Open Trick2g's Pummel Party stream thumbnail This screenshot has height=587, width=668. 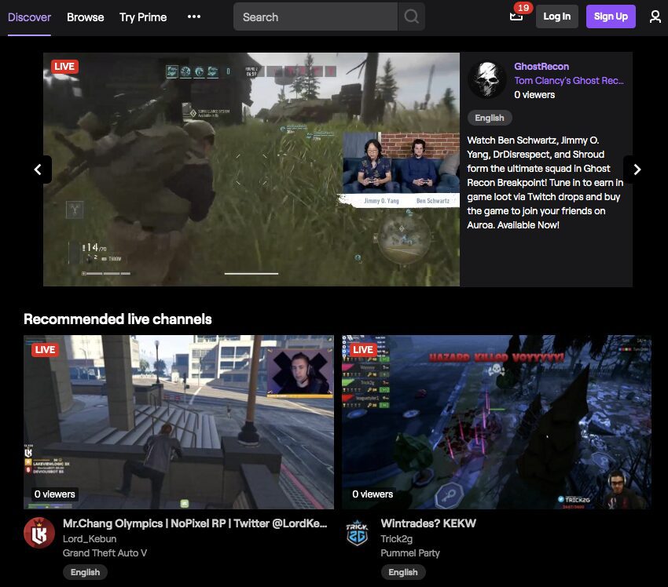point(497,422)
